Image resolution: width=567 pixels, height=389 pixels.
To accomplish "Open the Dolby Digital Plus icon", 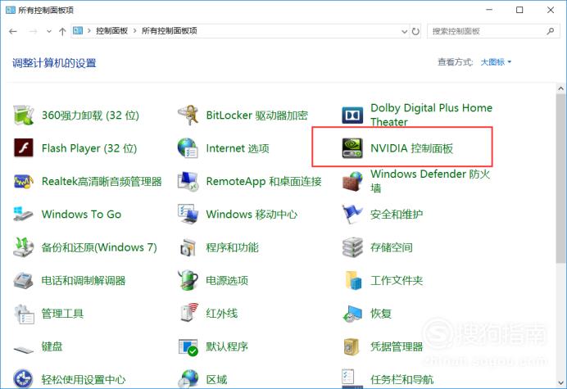I will pos(352,115).
